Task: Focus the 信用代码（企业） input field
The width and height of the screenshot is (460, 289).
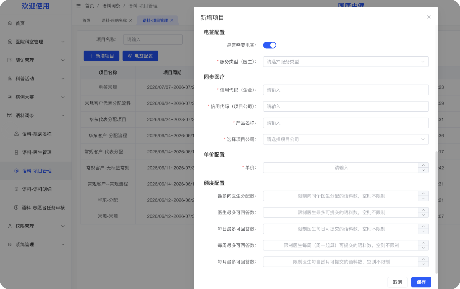Action: 346,90
